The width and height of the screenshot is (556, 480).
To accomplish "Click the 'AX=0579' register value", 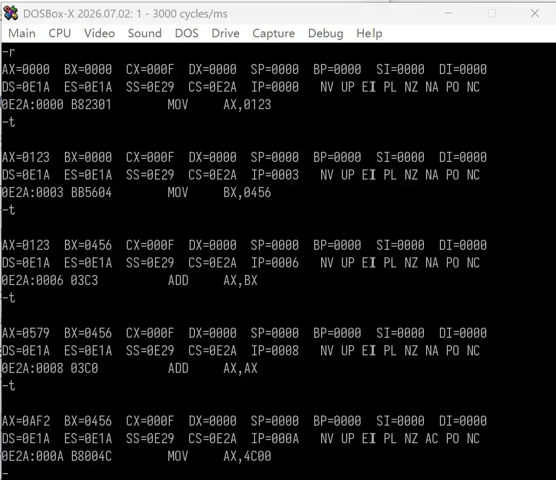I will click(26, 333).
